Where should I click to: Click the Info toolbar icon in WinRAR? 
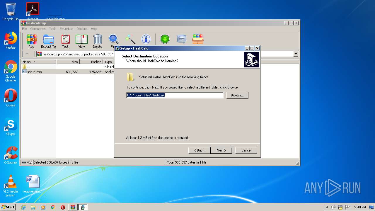[x=146, y=39]
